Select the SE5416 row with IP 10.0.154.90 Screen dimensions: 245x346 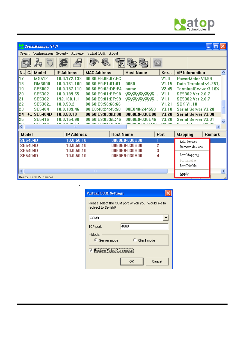click(120, 119)
